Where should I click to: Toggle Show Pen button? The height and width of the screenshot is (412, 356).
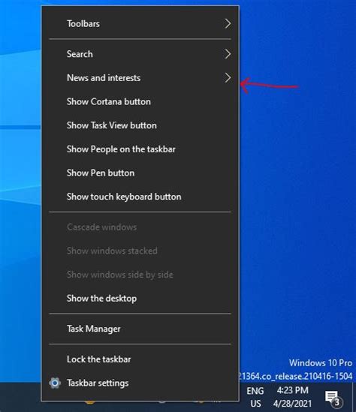[x=140, y=173]
